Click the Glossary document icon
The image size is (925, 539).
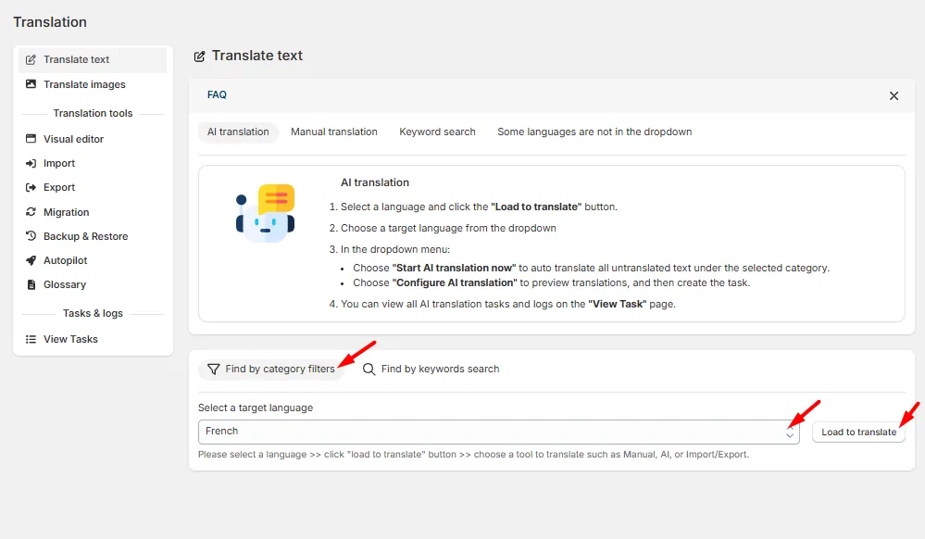(31, 284)
